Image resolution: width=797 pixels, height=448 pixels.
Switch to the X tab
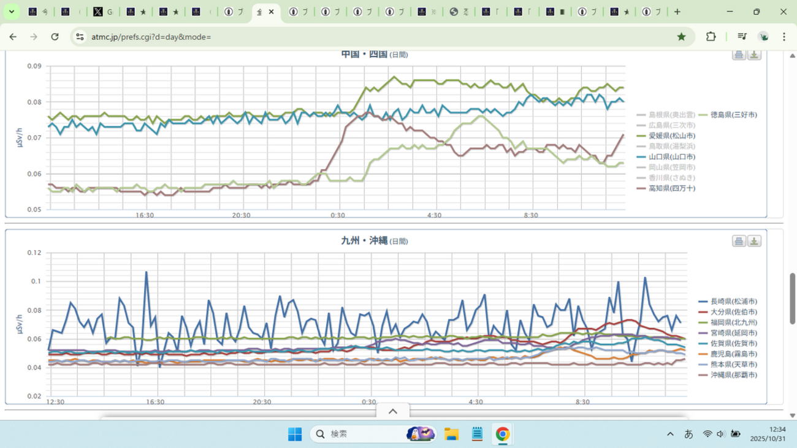103,12
